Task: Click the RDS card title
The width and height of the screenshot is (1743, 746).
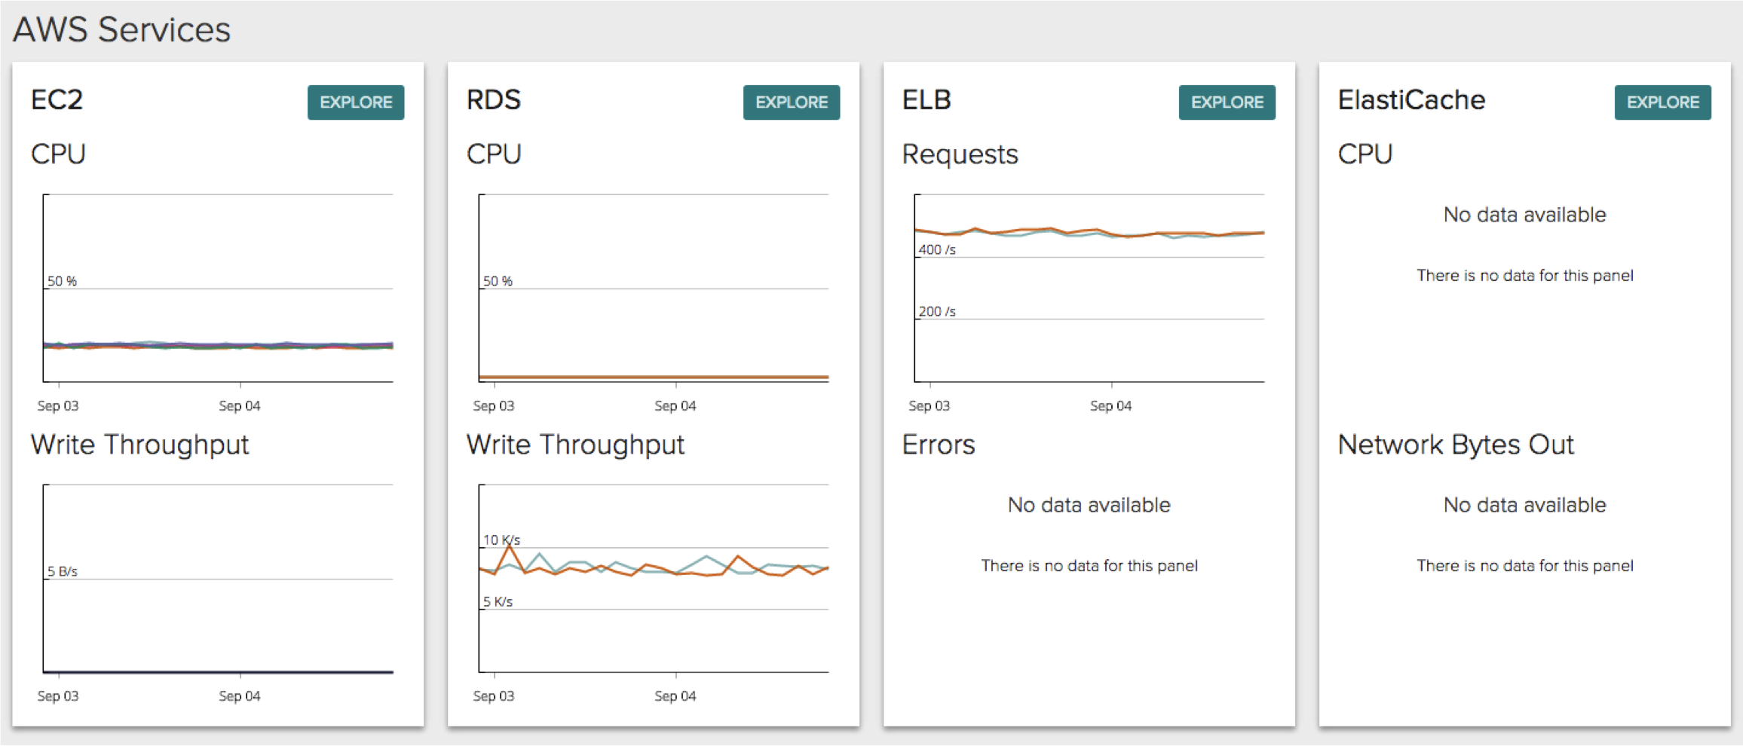Action: [x=494, y=100]
